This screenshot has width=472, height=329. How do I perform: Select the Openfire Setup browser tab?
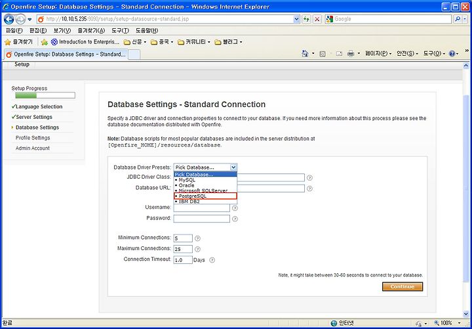pos(66,55)
